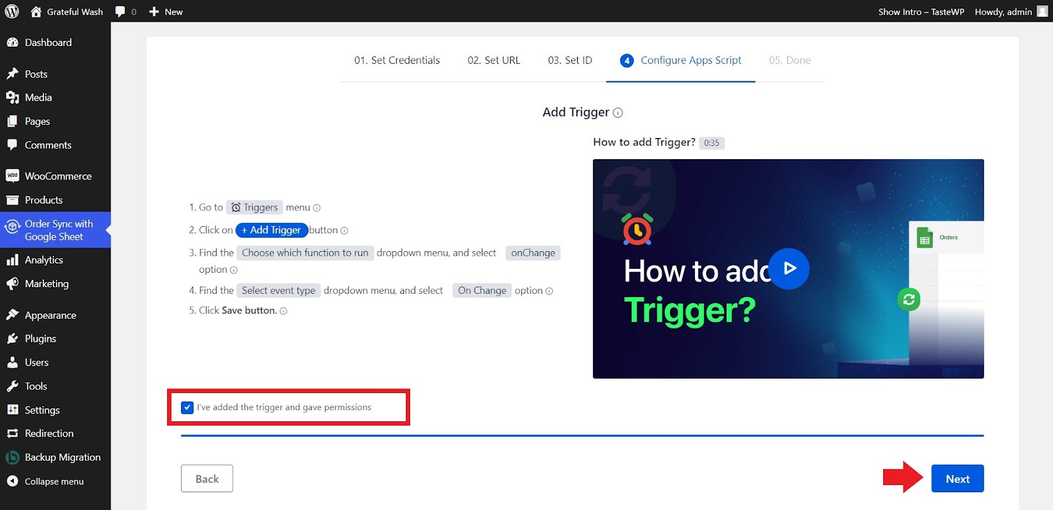Image resolution: width=1053 pixels, height=510 pixels.
Task: Click info icon next to Add Trigger heading
Action: click(x=618, y=113)
